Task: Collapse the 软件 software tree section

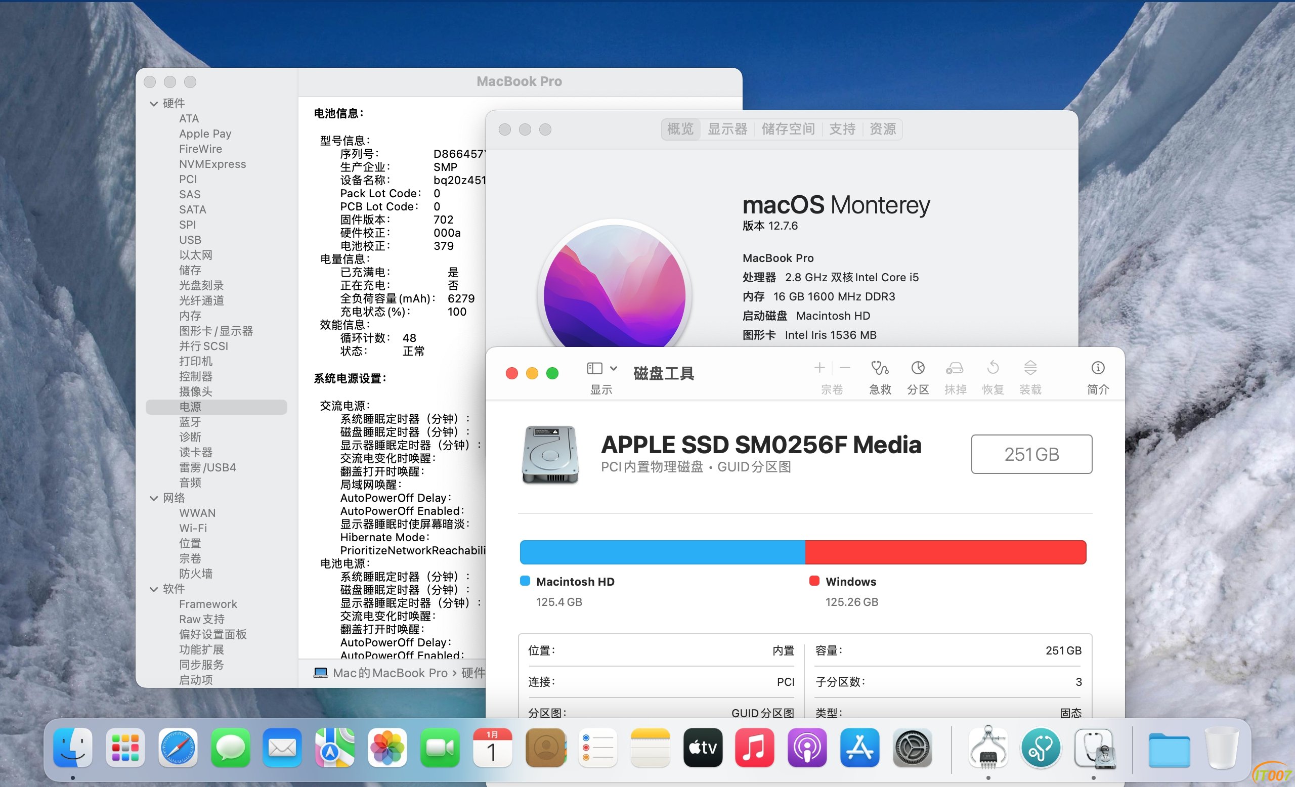Action: coord(154,589)
